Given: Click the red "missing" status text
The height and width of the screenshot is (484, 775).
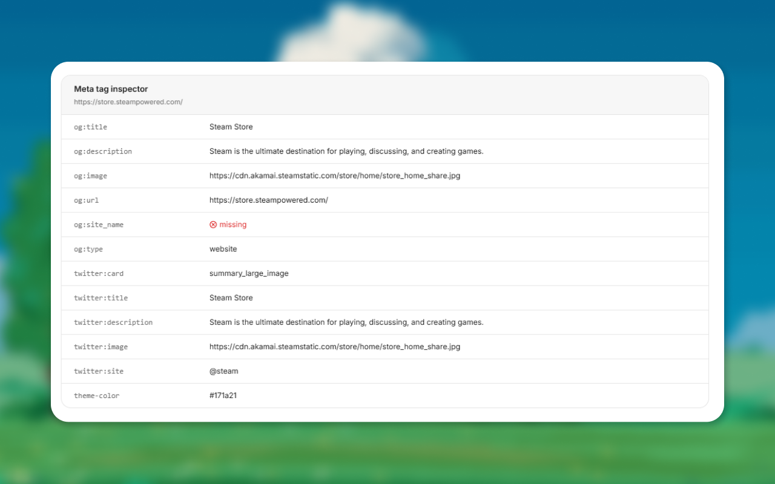Looking at the screenshot, I should pyautogui.click(x=233, y=224).
